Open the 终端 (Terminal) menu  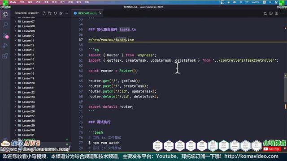70,2
